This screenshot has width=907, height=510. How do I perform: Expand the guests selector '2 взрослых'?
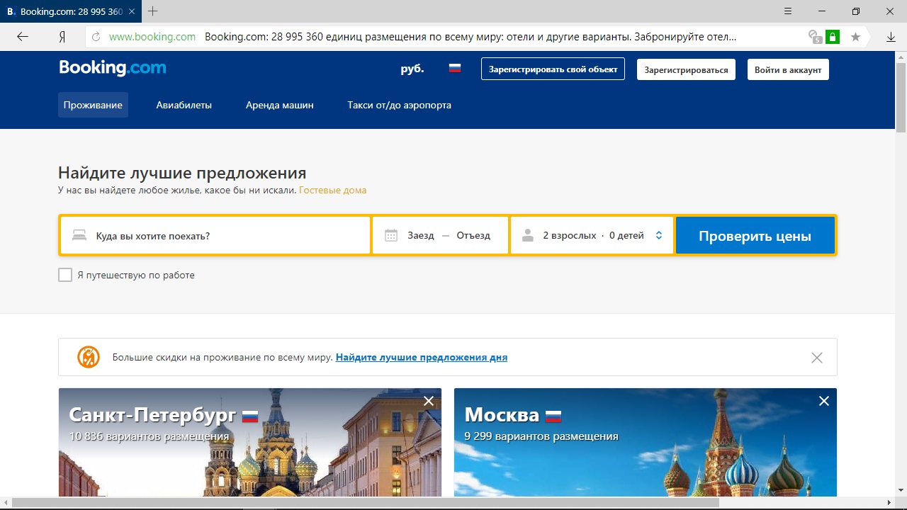point(592,236)
